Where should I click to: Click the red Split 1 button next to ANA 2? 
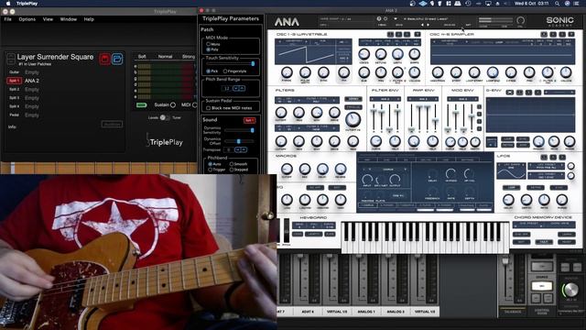[x=15, y=81]
